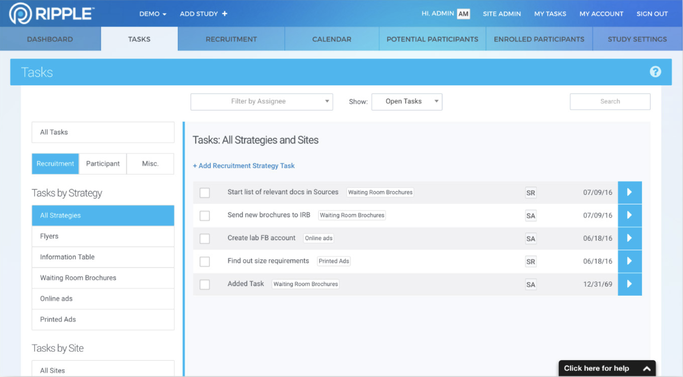683x377 pixels.
Task: Click Add Recruitment Strategy Task link
Action: (244, 166)
